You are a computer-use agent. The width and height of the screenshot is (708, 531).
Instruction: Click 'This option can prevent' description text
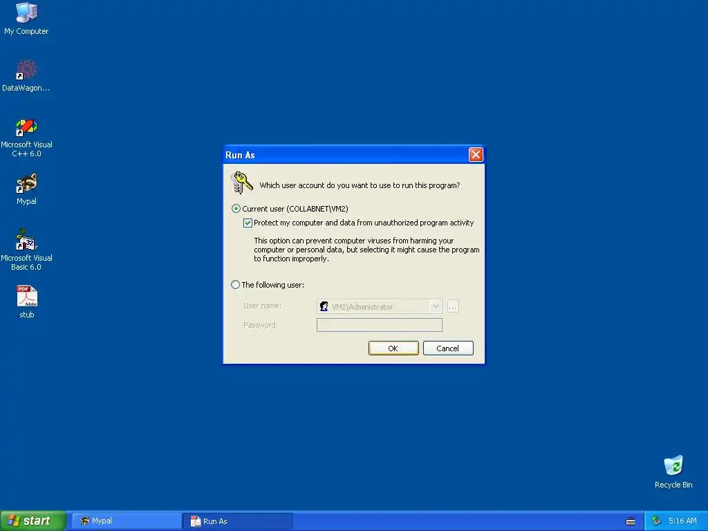[366, 250]
